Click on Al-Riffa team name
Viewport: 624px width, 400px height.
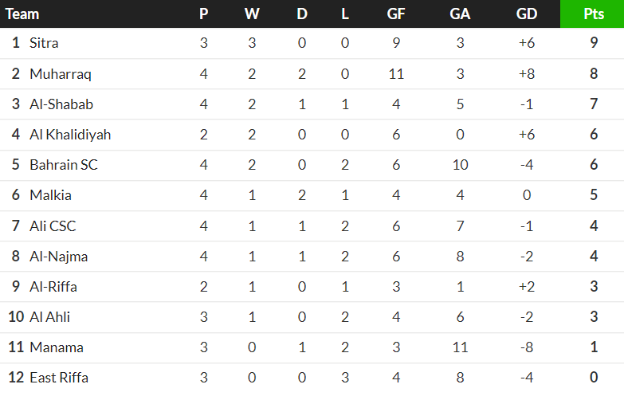(53, 286)
